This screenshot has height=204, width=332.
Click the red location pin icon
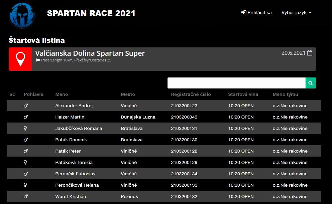(x=20, y=59)
